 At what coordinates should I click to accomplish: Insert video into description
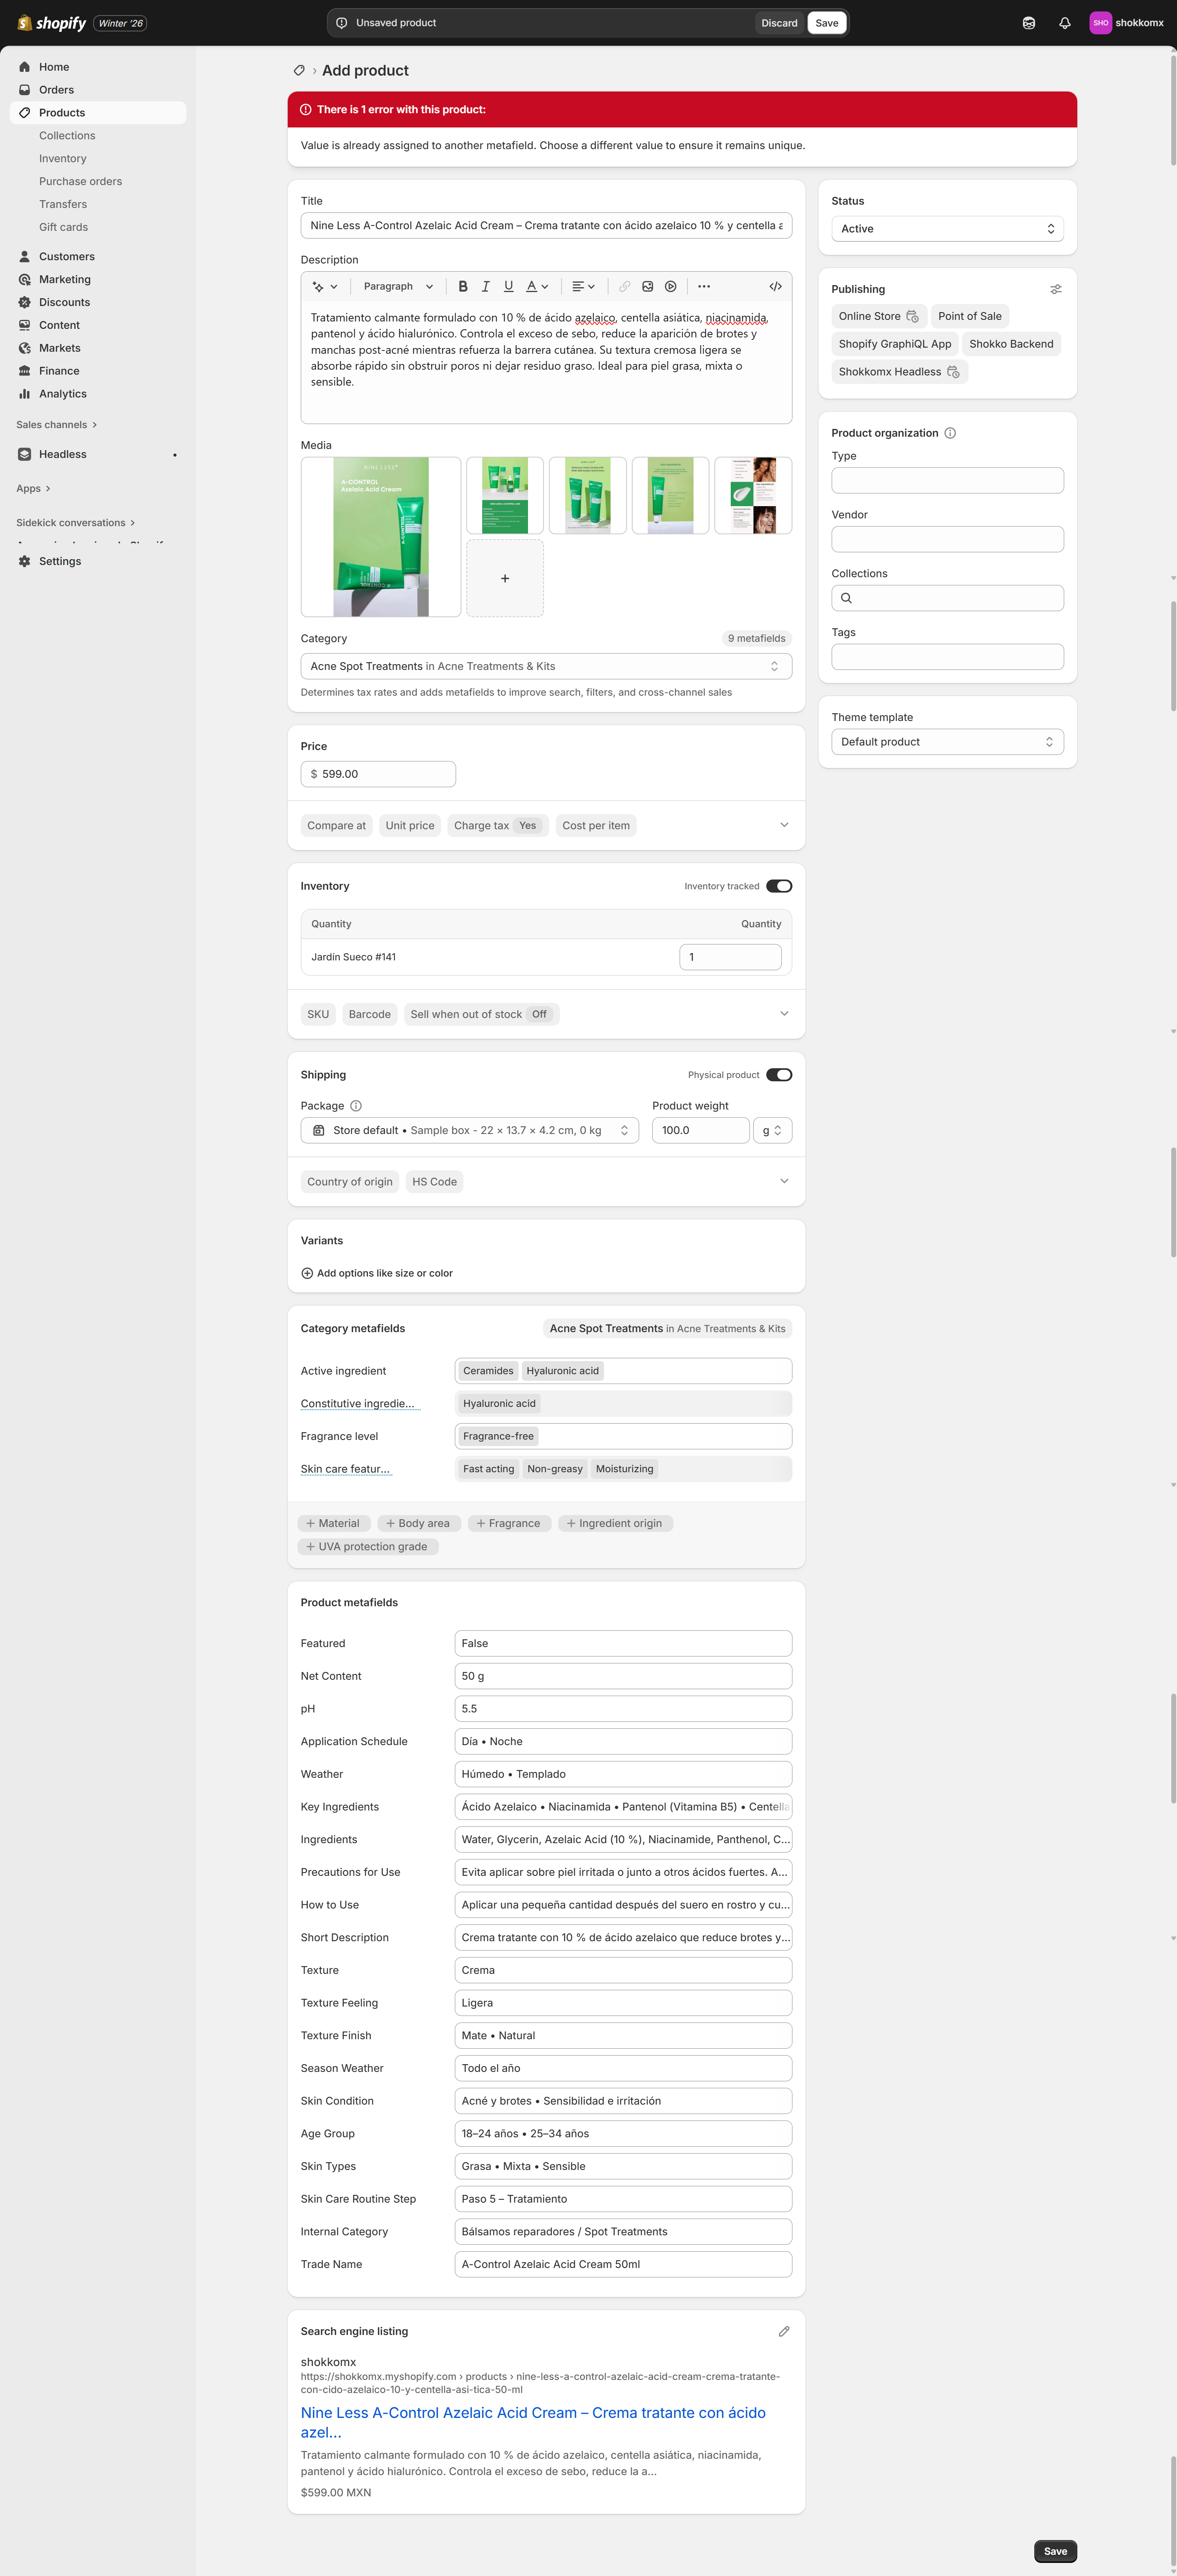point(671,287)
